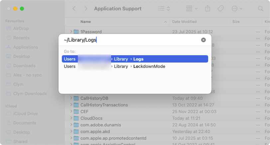Expand the CallHistoryDB folder
Screen dimensions: 270x145
[71, 98]
